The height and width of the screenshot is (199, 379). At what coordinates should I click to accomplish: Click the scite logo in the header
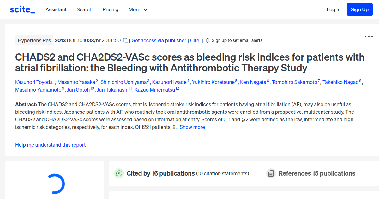(x=22, y=9)
